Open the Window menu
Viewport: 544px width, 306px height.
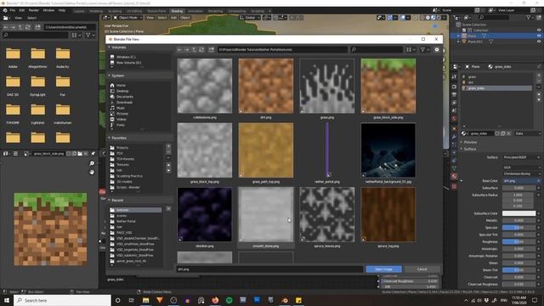(x=48, y=10)
